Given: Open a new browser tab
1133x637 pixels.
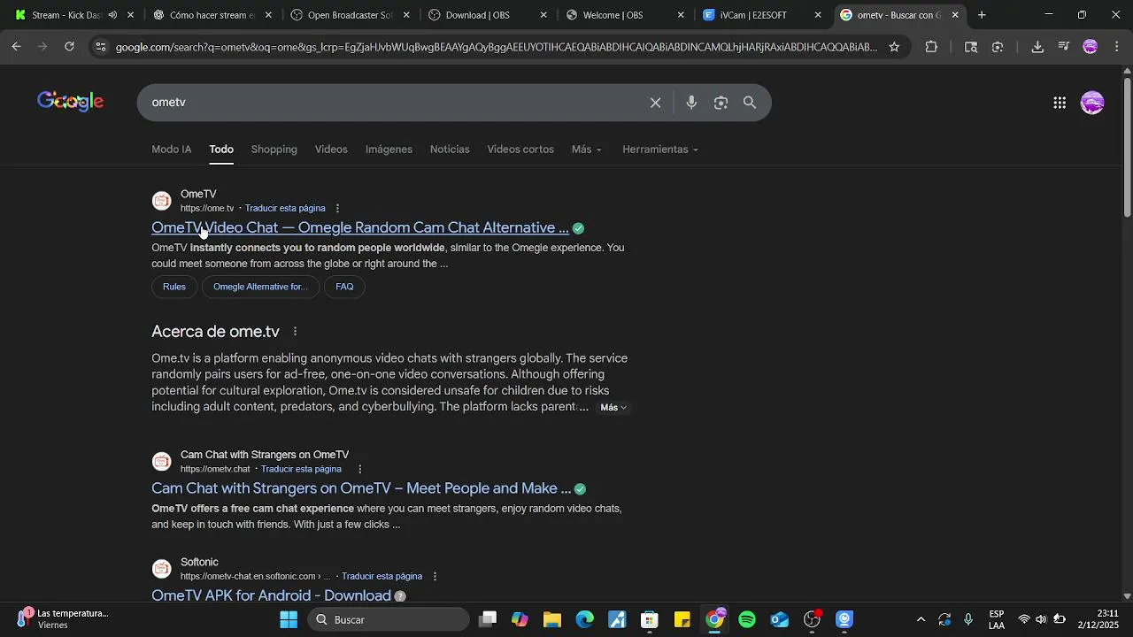Looking at the screenshot, I should [982, 15].
